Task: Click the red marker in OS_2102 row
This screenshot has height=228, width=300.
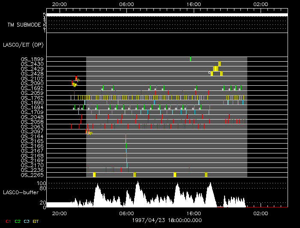Action: (76, 78)
